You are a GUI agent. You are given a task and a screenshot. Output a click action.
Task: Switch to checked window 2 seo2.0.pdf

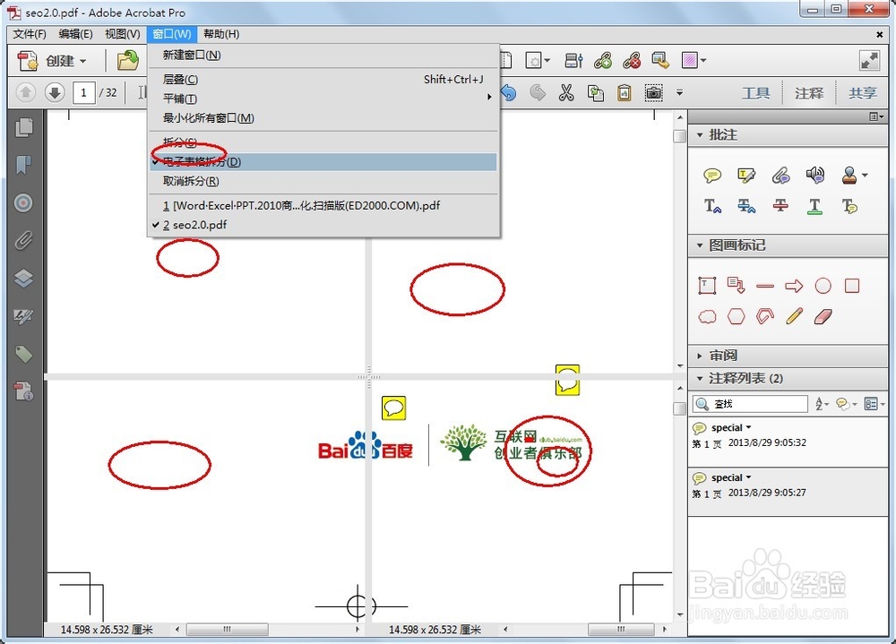pyautogui.click(x=323, y=225)
